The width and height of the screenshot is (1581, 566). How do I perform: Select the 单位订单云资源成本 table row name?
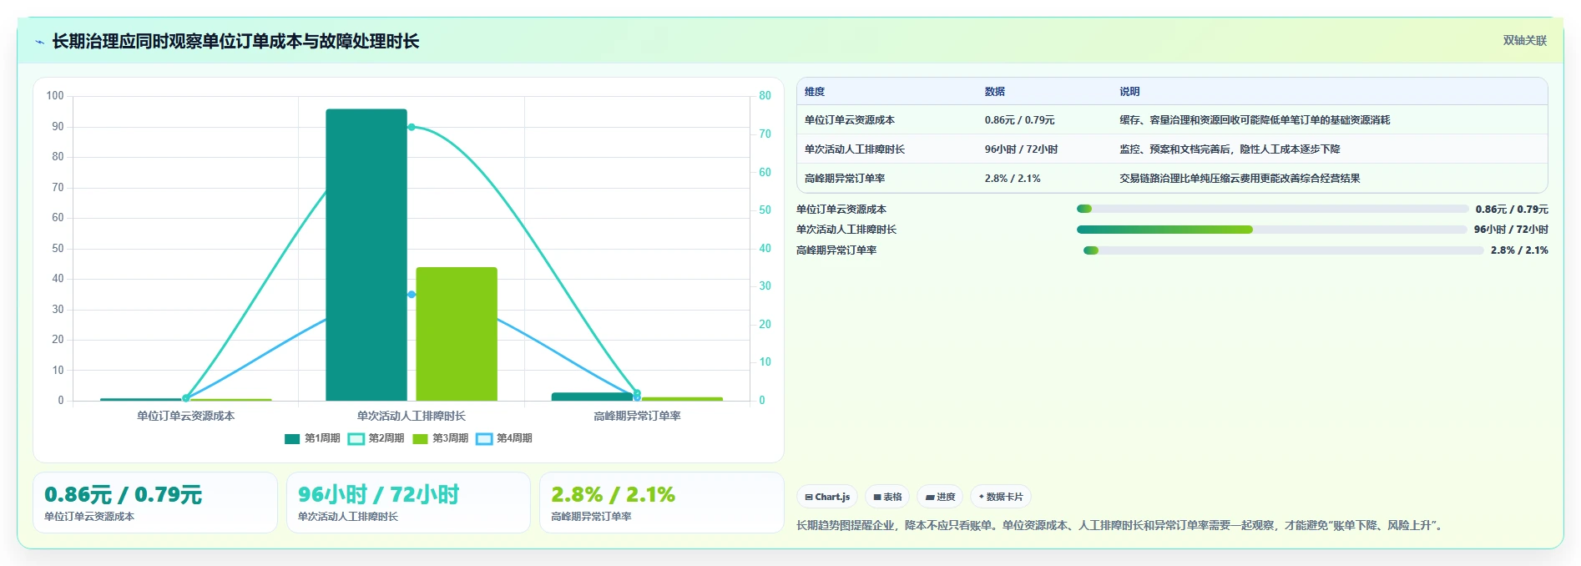[849, 120]
